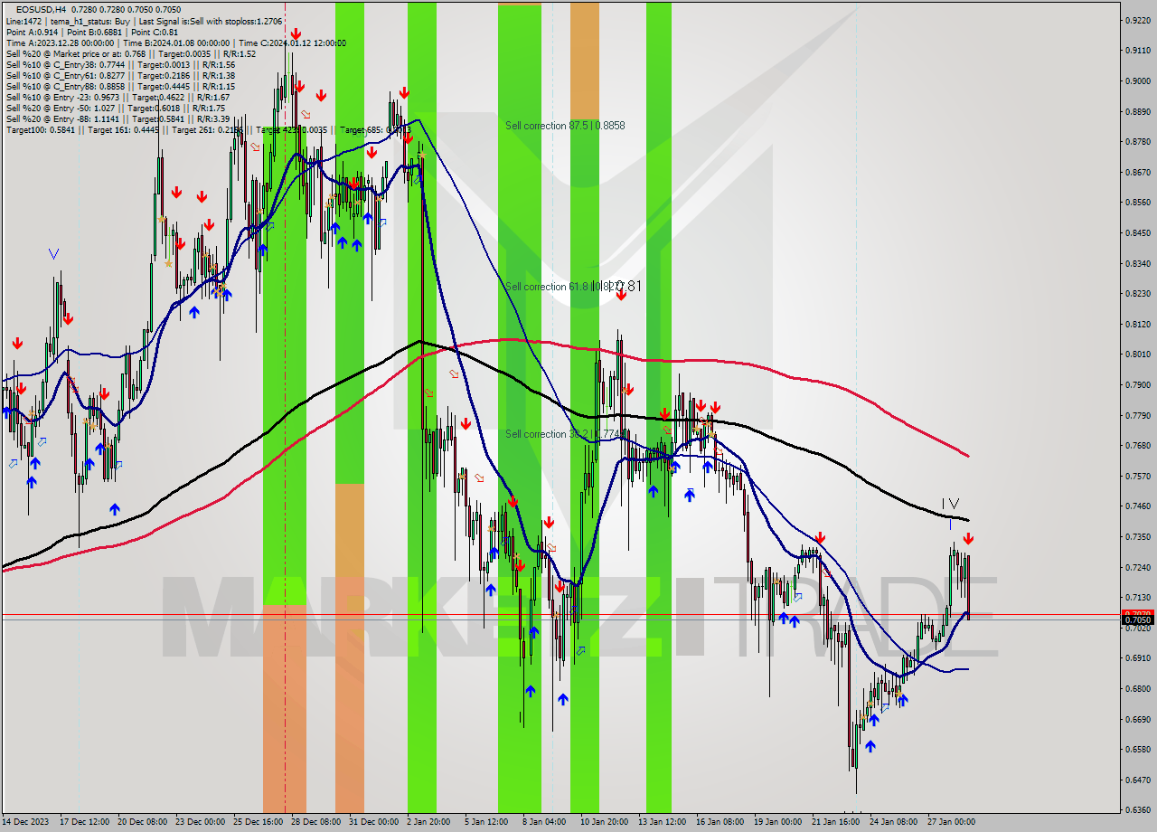Click the 'I V' wave label near 27 Jan
Image resolution: width=1157 pixels, height=832 pixels.
(950, 503)
